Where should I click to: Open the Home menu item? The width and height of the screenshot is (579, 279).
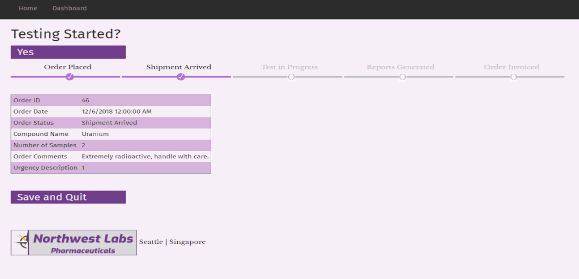pos(28,8)
